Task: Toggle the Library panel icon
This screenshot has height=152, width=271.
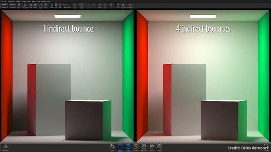Action: tap(120, 147)
